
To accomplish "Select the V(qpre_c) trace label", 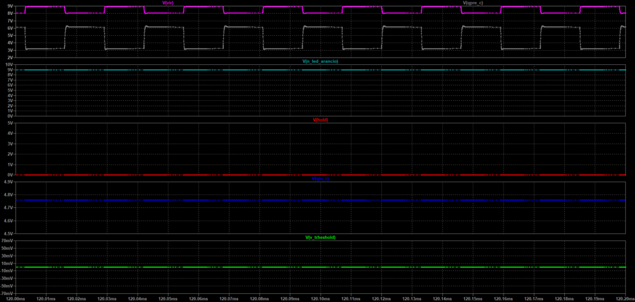I will point(473,3).
